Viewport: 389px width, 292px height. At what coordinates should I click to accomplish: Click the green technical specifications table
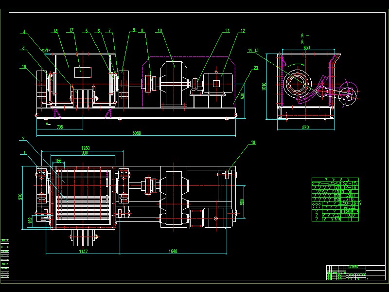click(x=337, y=200)
